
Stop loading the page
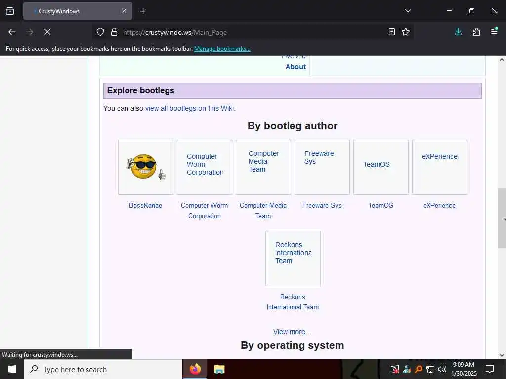pyautogui.click(x=47, y=32)
